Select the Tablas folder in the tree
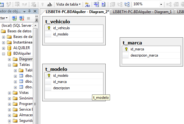184x124 pixels. [25, 65]
